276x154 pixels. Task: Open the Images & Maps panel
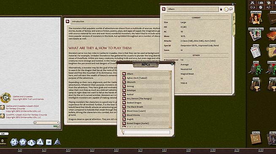(256, 34)
